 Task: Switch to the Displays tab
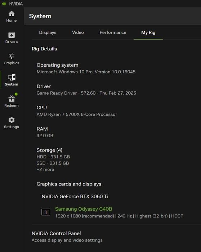pos(48,32)
